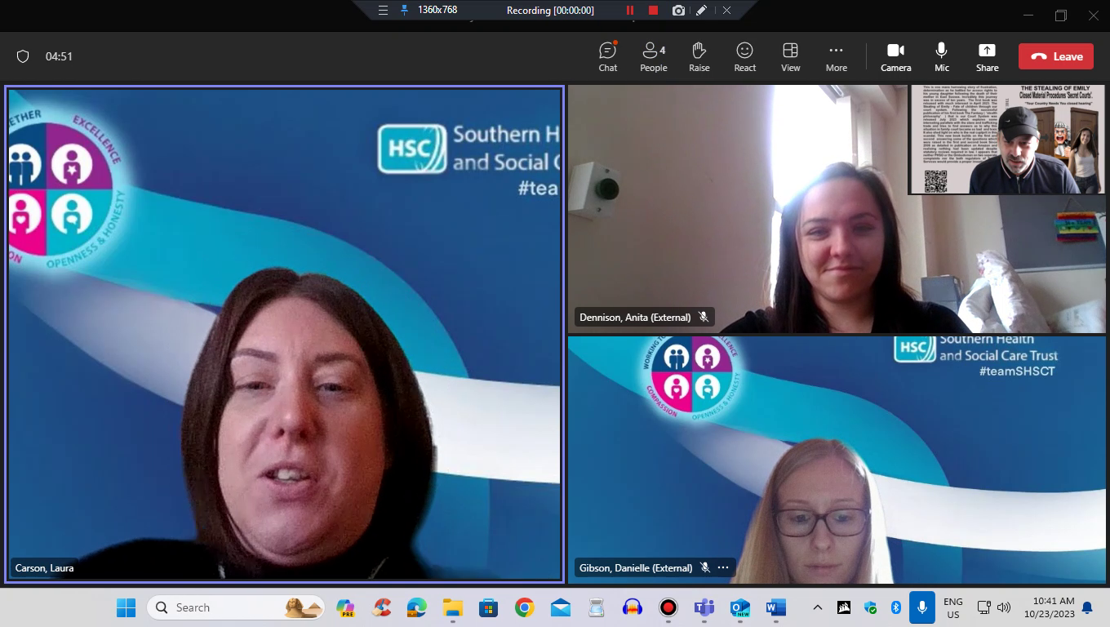Show hidden icons in the system tray

point(817,607)
